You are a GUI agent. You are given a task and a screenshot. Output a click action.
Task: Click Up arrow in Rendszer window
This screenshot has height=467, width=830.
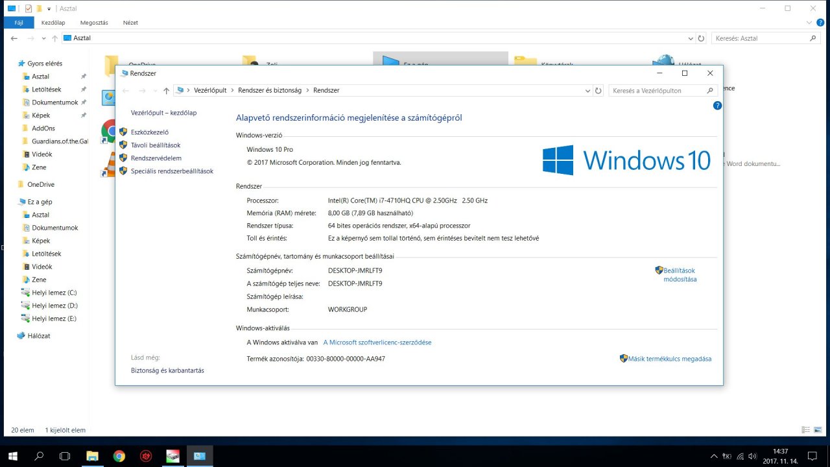point(167,91)
